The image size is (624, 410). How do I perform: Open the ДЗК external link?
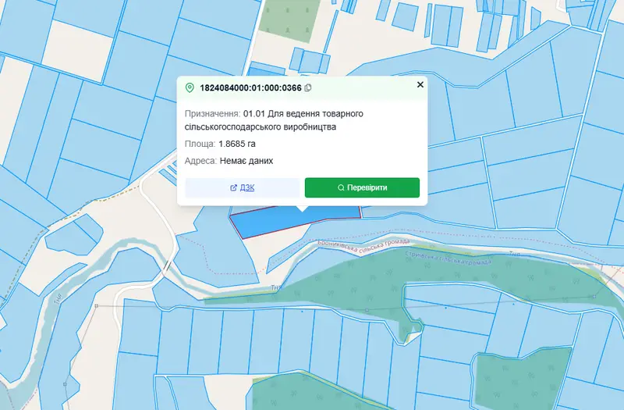point(243,187)
